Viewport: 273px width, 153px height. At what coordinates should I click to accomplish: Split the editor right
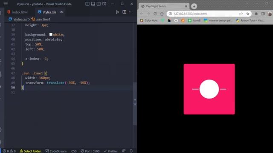pyautogui.click(x=124, y=12)
